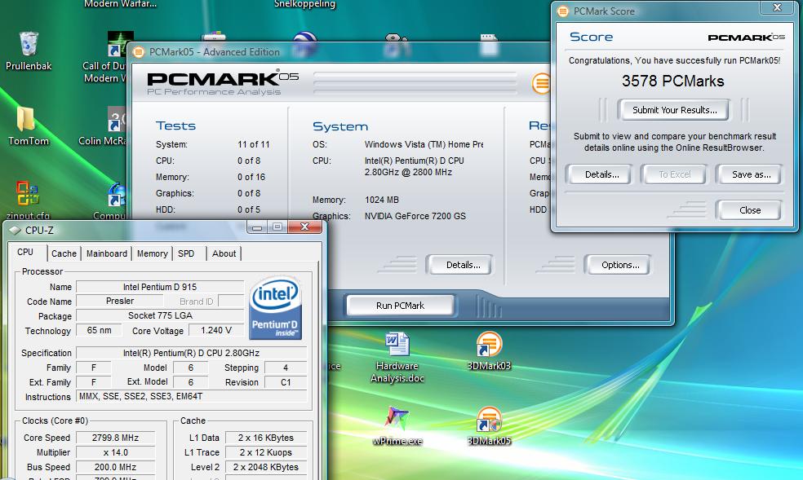The image size is (803, 480).
Task: Click the Run PCMark button
Action: [x=400, y=306]
